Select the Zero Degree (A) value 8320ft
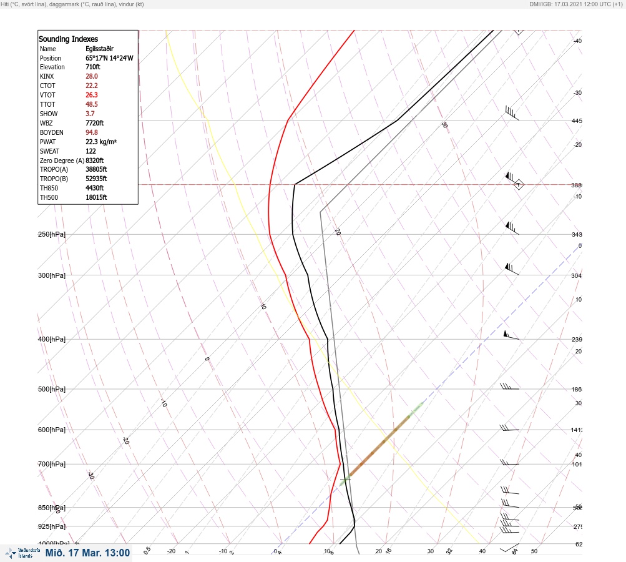 coord(95,160)
